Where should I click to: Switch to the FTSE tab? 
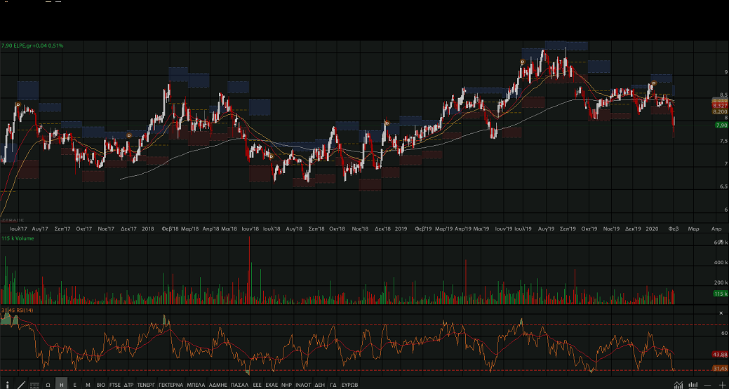tap(115, 385)
